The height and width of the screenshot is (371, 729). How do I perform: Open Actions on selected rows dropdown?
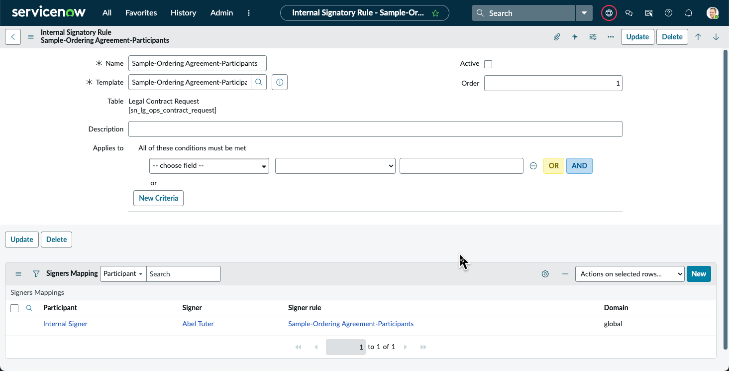click(630, 274)
